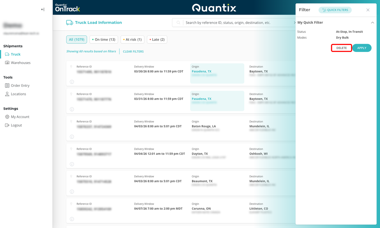Collapse the My Quick Filter section
Viewport: 380px width, 228px height.
coord(373,22)
